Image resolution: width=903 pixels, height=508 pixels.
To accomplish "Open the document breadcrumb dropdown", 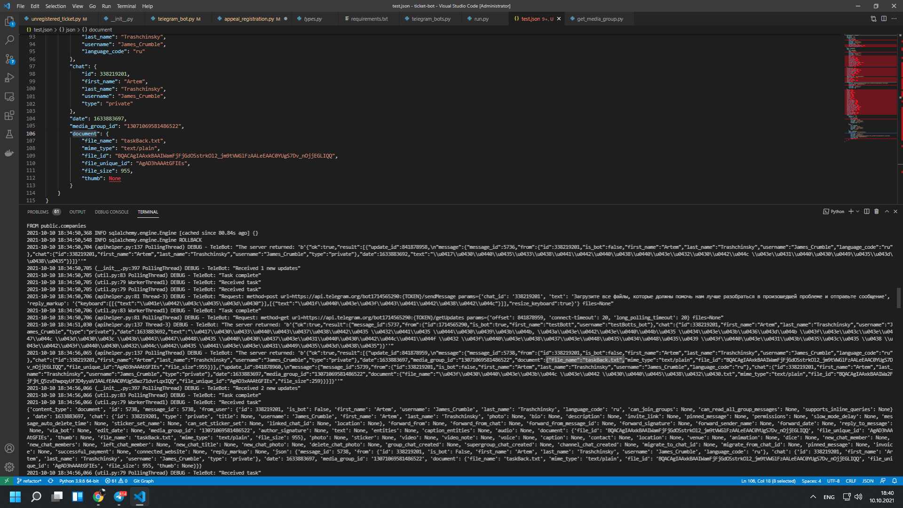I will point(100,30).
